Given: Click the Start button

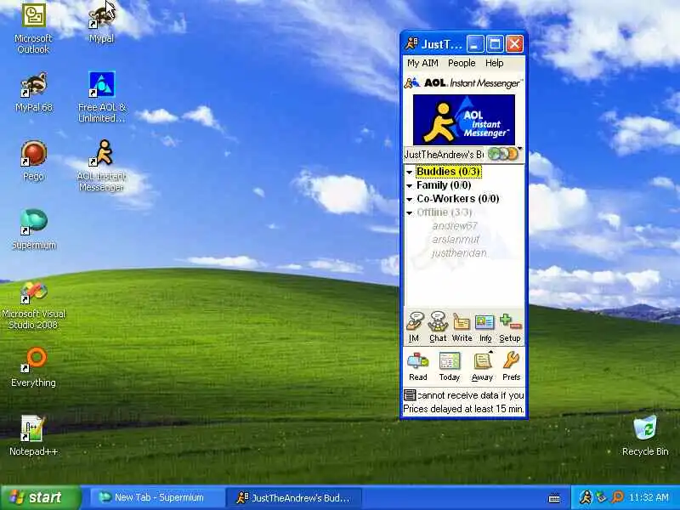Looking at the screenshot, I should [40, 497].
